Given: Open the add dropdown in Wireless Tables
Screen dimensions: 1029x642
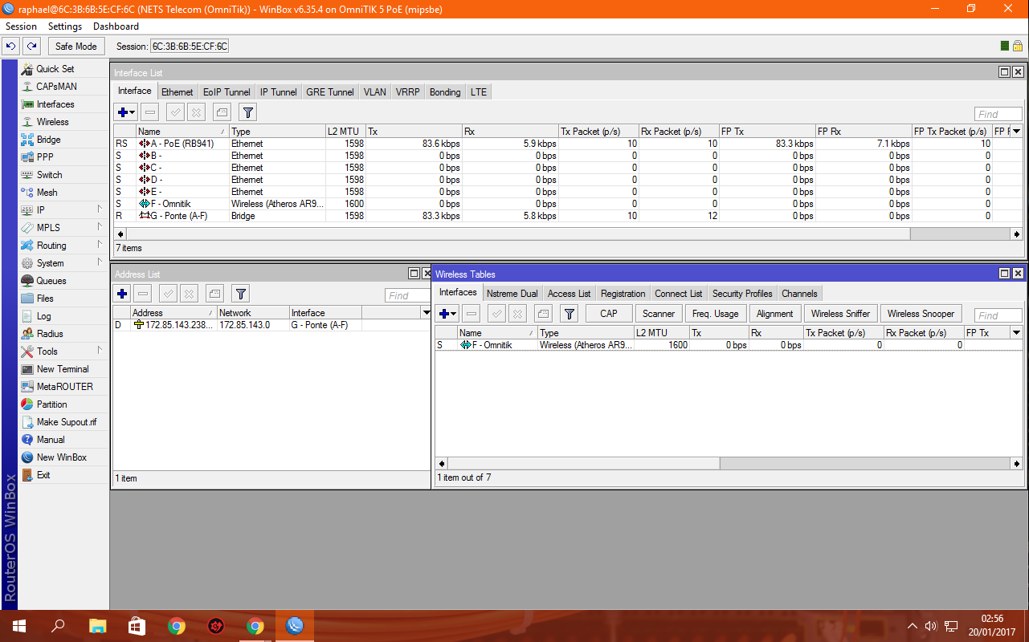Looking at the screenshot, I should point(447,314).
